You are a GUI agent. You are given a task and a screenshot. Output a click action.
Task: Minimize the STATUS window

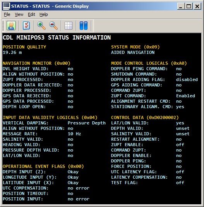tap(181, 6)
